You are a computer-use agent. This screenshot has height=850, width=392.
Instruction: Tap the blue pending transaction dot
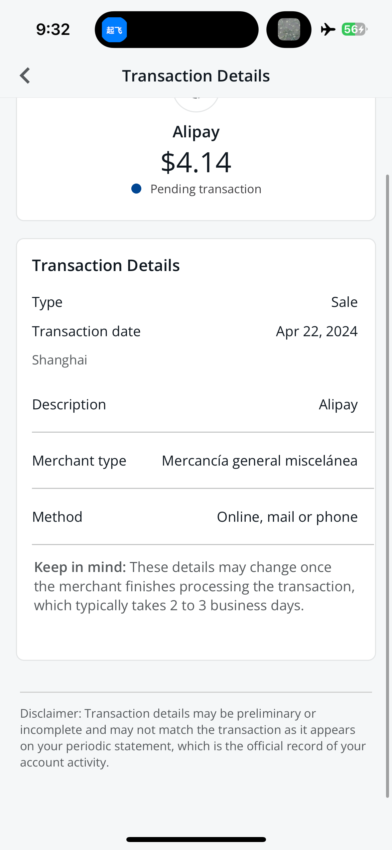136,189
